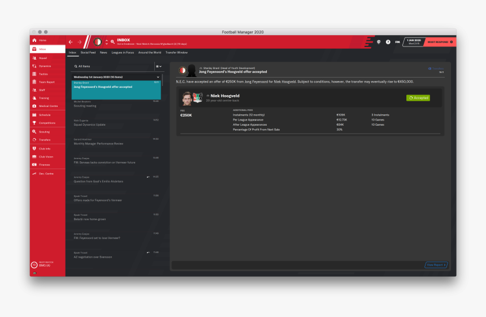486x317 pixels.
Task: Open the Tactics sidebar item
Action: tap(47, 74)
